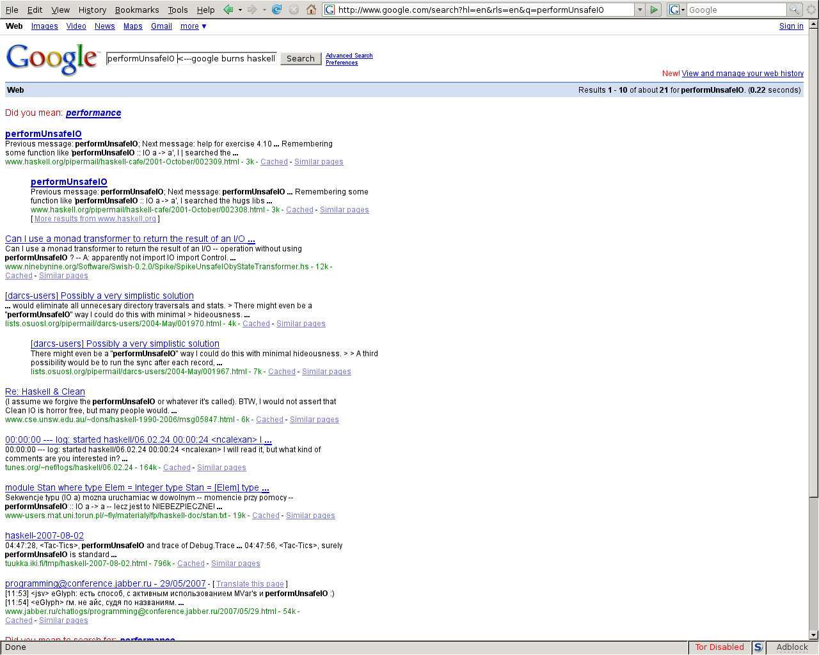This screenshot has height=655, width=819.
Task: Open 'Re: Haskell & Clean' result
Action: [x=45, y=391]
